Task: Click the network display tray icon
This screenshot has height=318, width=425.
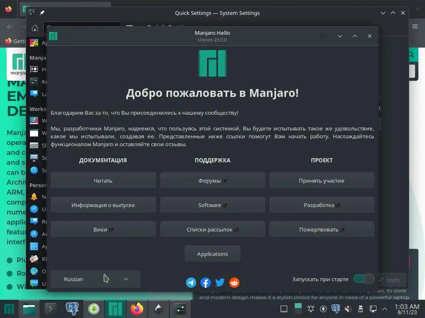Action: [x=373, y=309]
